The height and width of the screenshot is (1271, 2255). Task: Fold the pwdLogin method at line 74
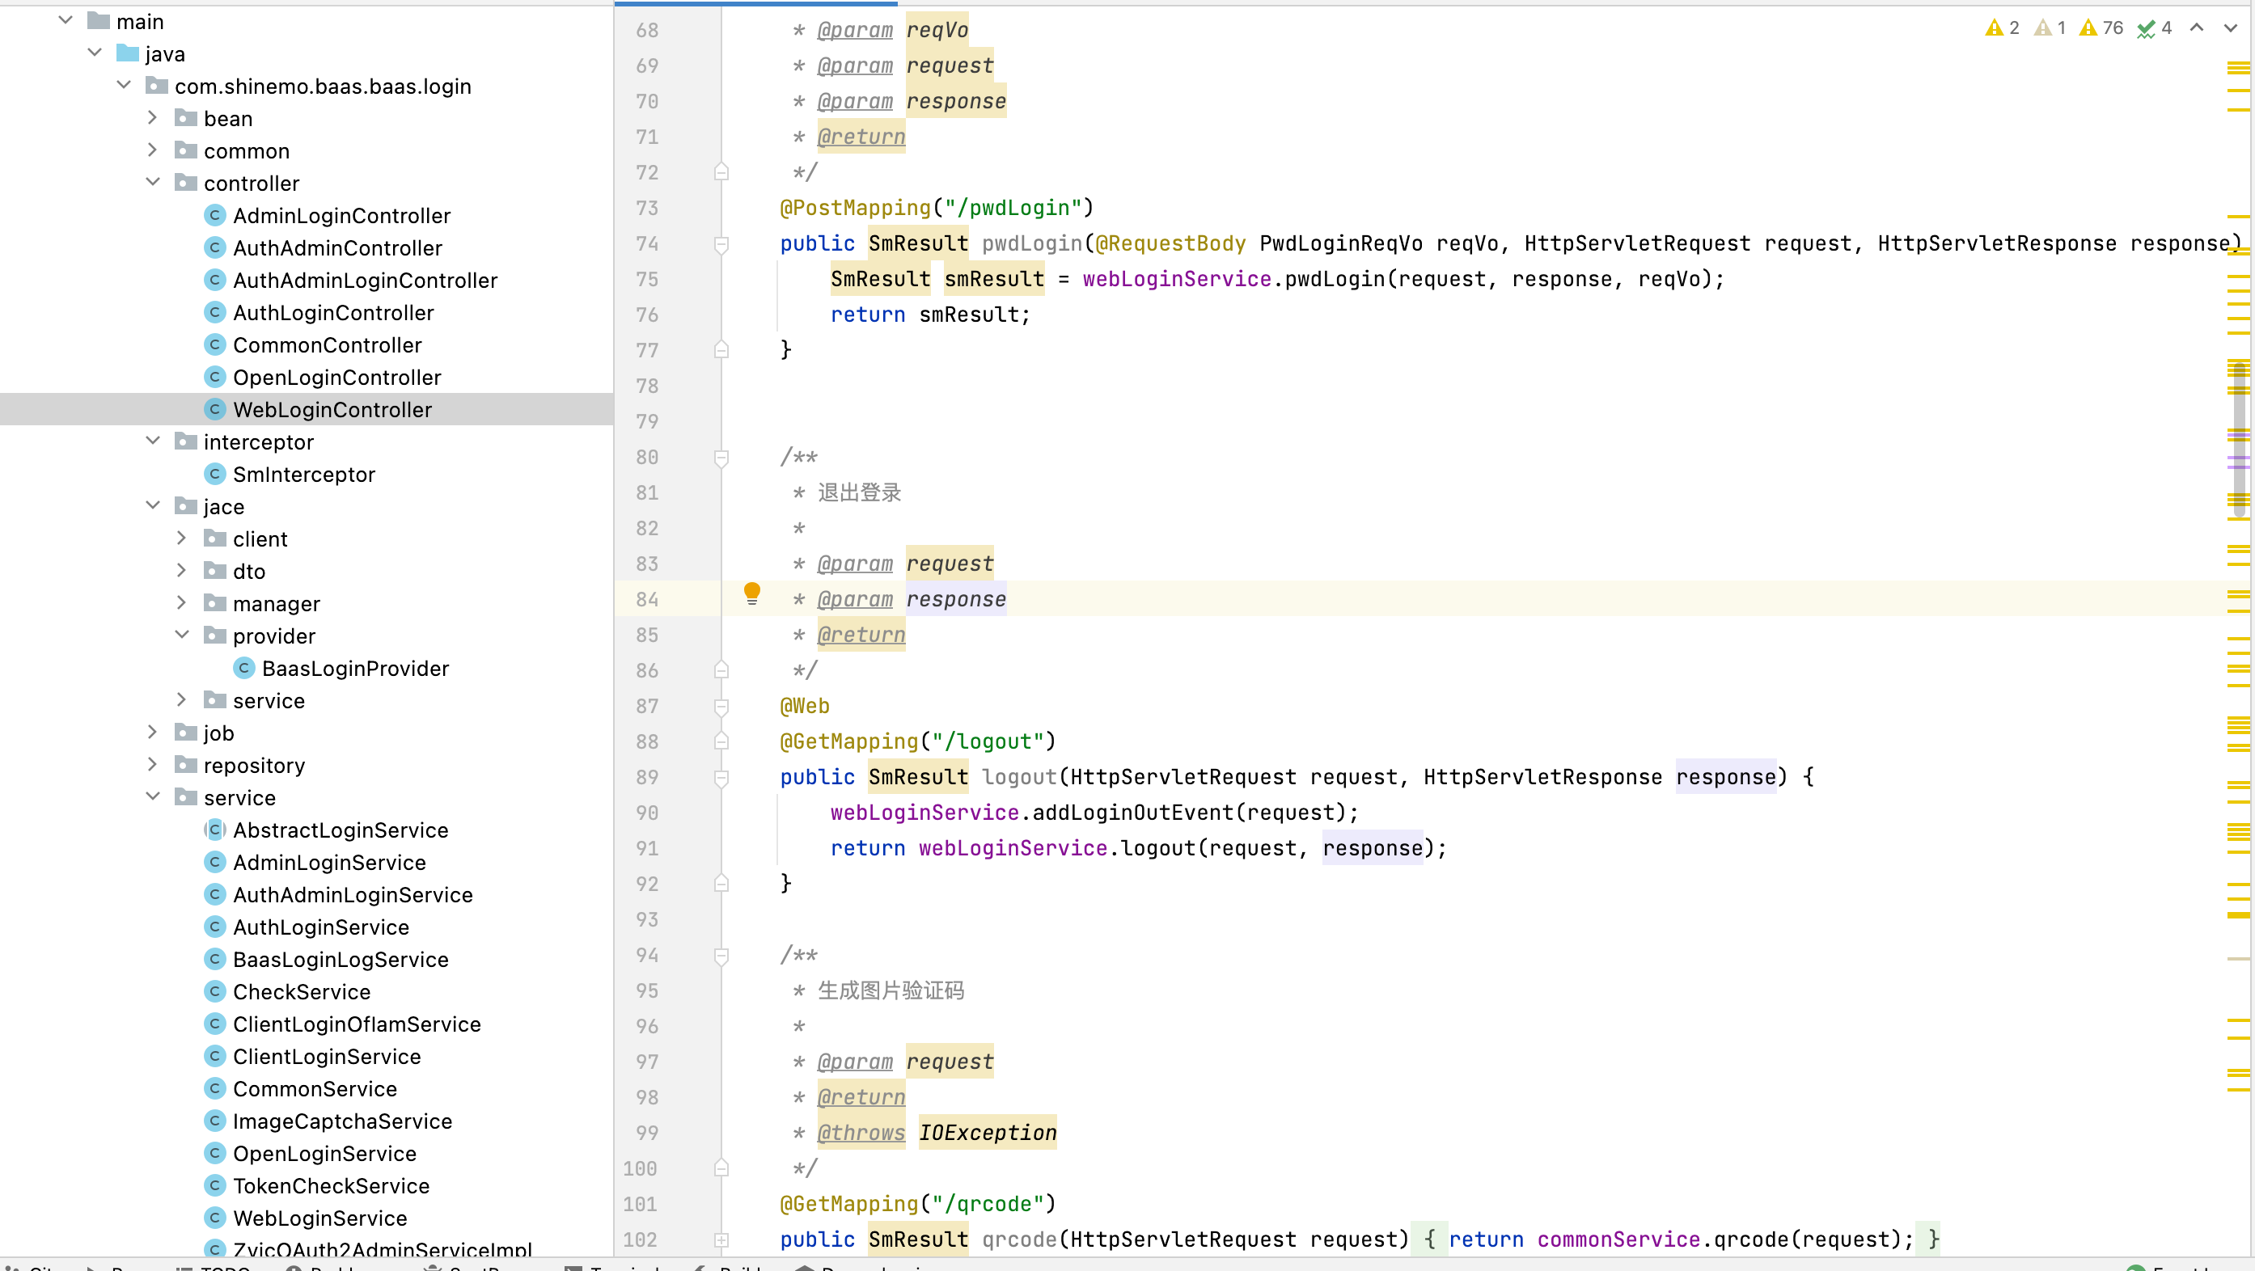pyautogui.click(x=721, y=244)
